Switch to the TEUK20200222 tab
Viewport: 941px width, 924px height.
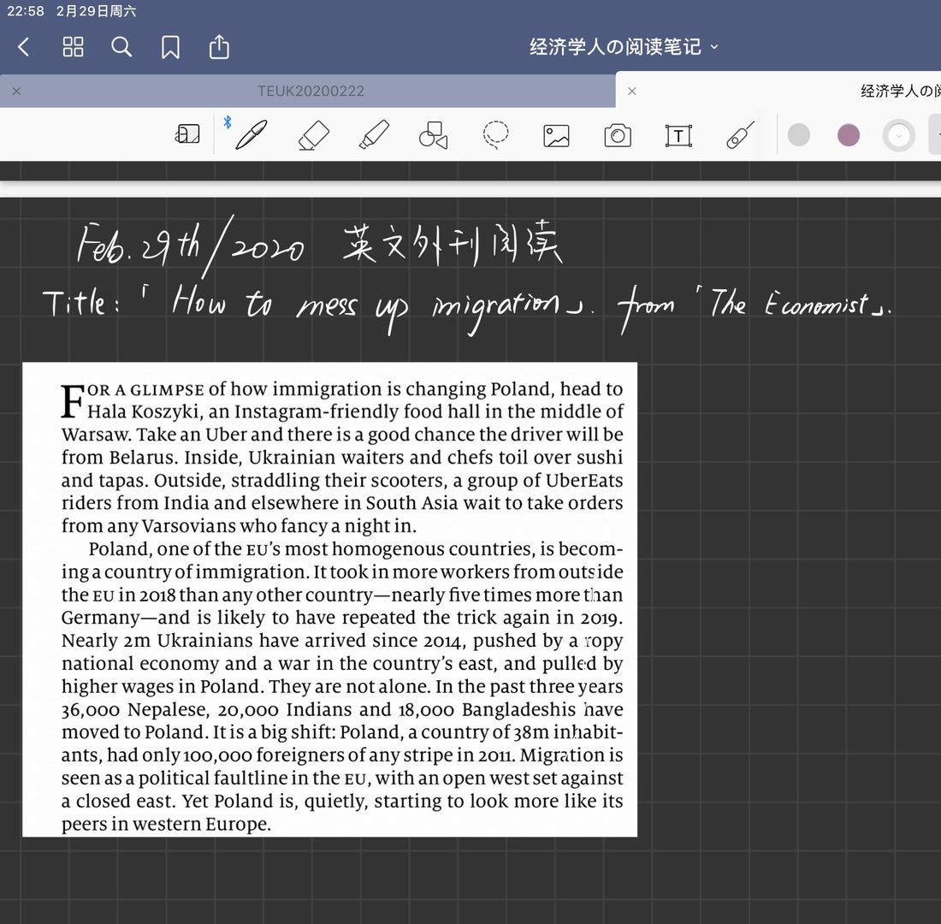point(311,91)
